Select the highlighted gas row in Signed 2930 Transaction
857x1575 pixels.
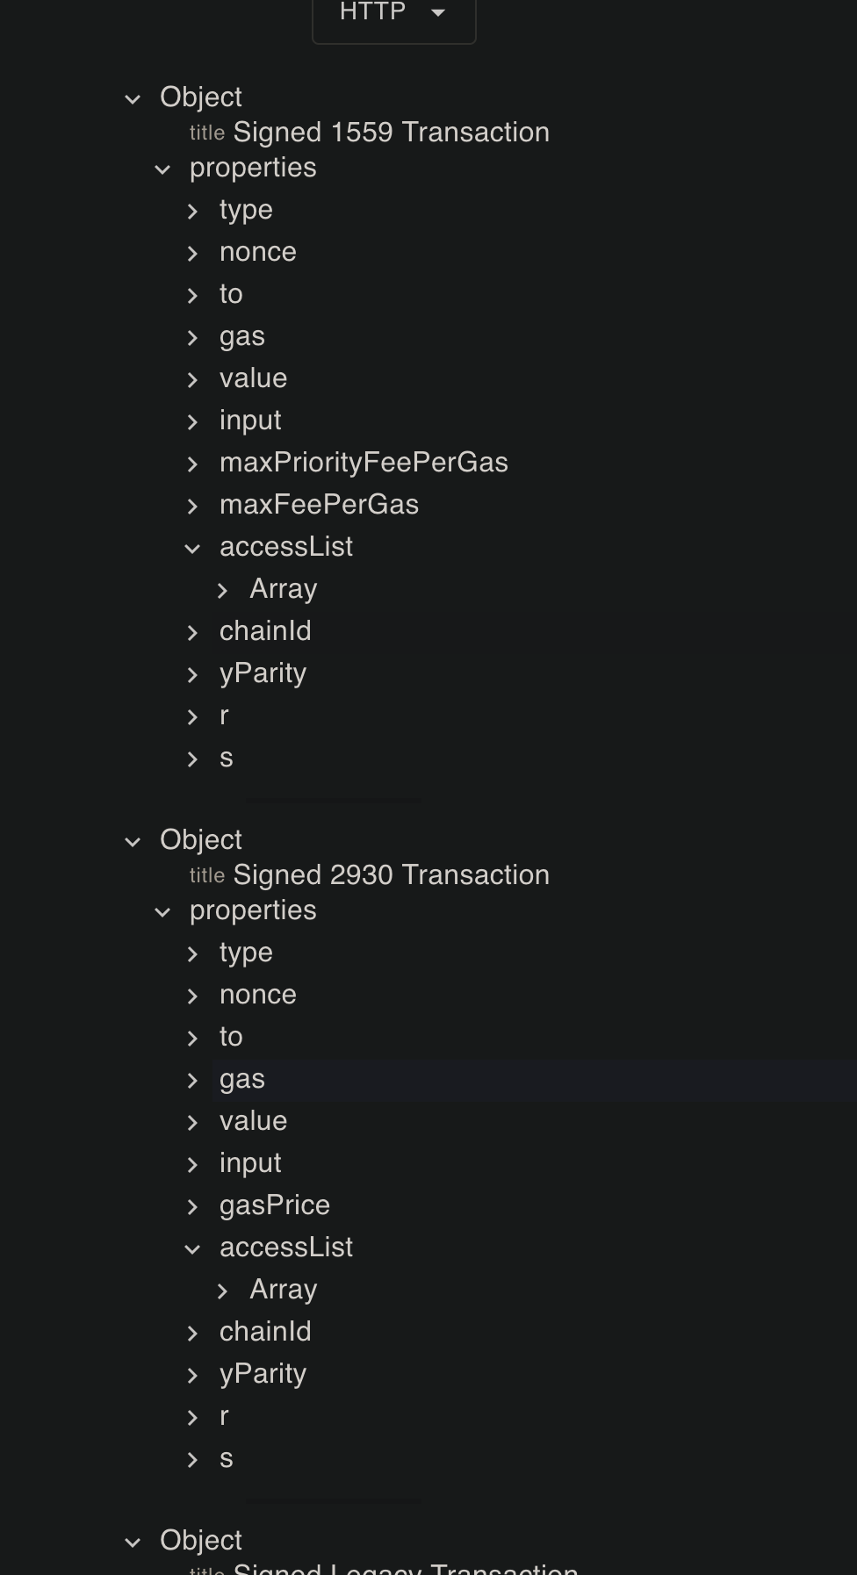click(243, 1080)
